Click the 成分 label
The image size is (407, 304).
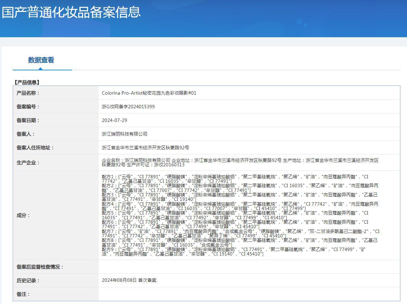pos(23,215)
